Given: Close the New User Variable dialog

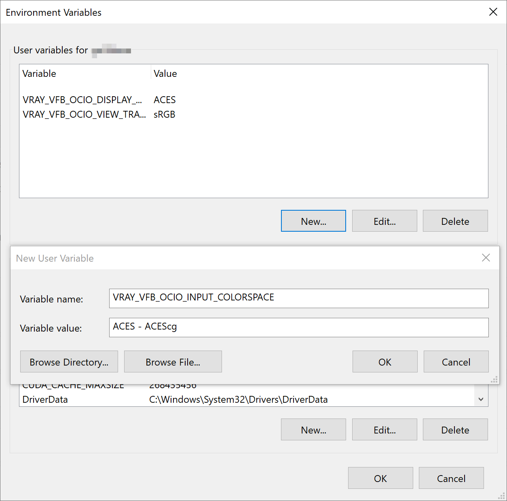Looking at the screenshot, I should [x=486, y=258].
